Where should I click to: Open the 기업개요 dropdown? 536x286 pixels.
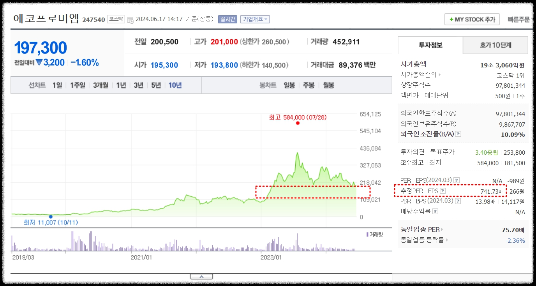point(255,19)
